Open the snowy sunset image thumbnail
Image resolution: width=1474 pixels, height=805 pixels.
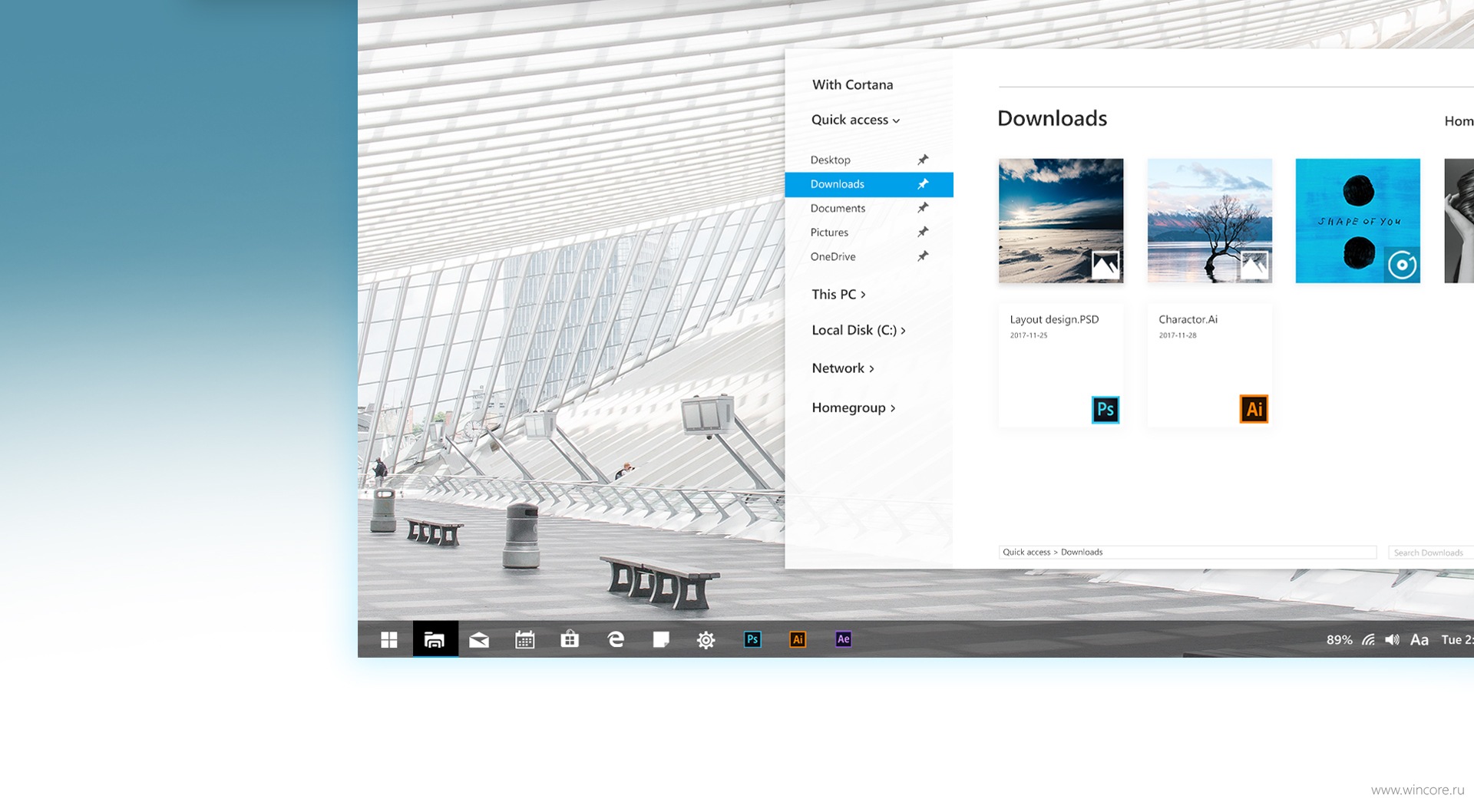(1061, 221)
